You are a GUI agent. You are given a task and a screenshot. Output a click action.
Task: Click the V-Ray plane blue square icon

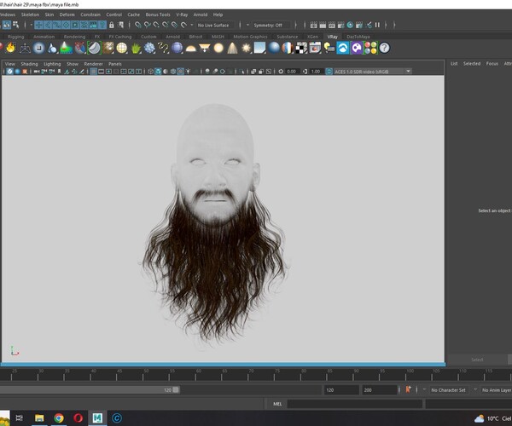tap(260, 48)
